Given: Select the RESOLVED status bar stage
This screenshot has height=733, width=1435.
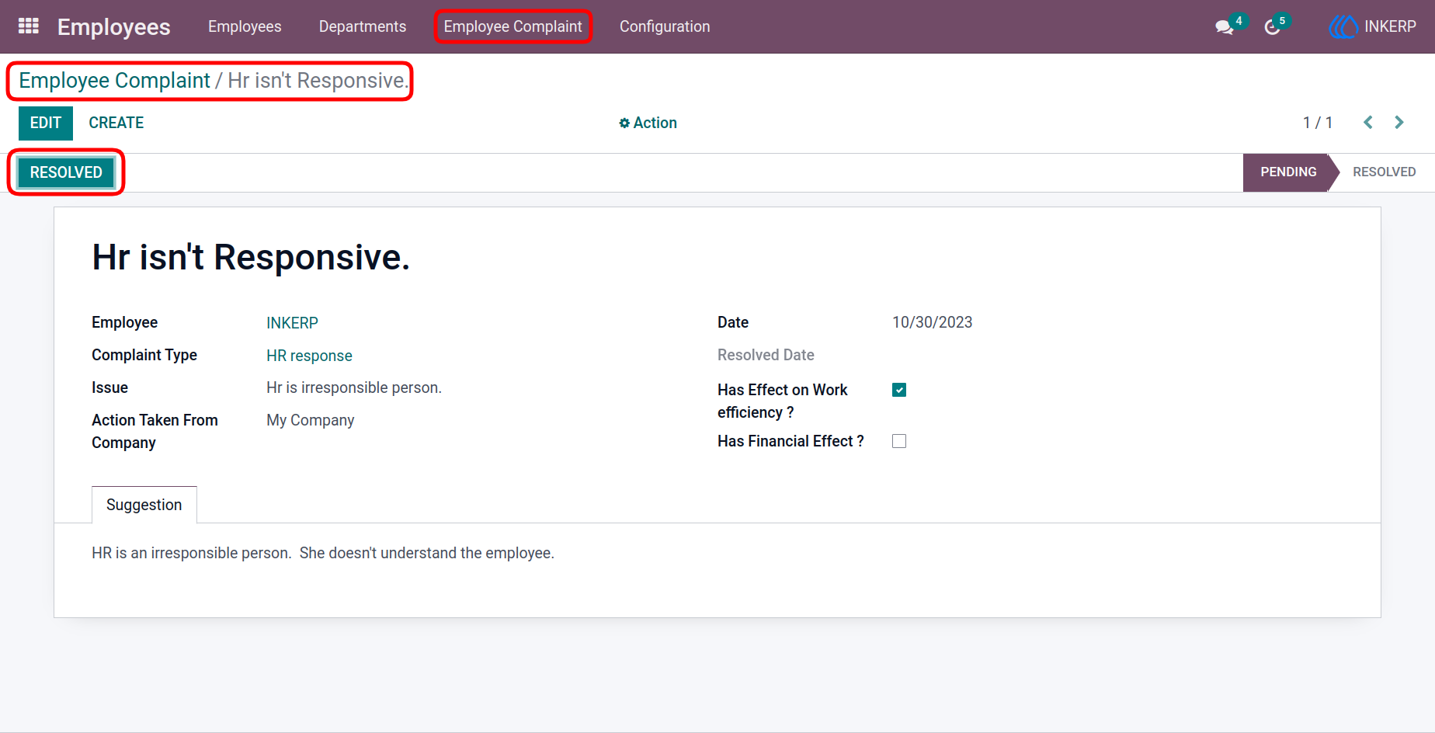Looking at the screenshot, I should click(1385, 172).
